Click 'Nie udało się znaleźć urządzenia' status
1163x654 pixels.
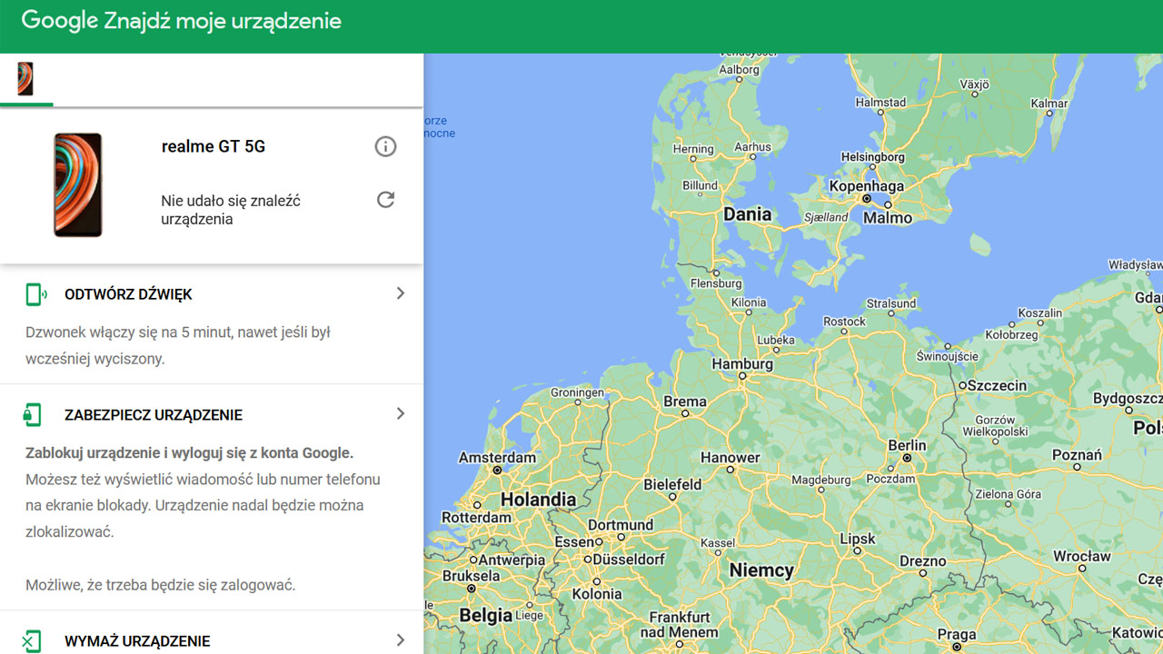(231, 210)
